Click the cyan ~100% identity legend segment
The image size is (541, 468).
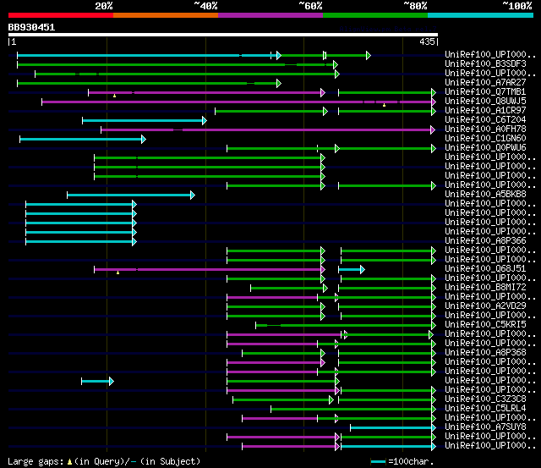tap(481, 15)
